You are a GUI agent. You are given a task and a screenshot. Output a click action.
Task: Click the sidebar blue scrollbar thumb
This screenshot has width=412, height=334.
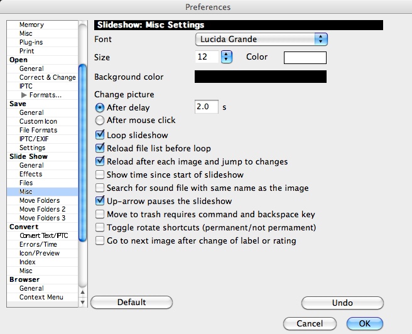pyautogui.click(x=82, y=153)
